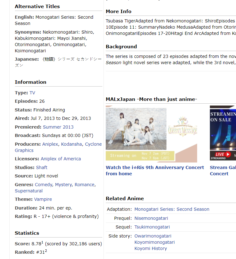236x259 pixels.
Task: Click Aniplex of America licensor
Action: tap(61, 159)
